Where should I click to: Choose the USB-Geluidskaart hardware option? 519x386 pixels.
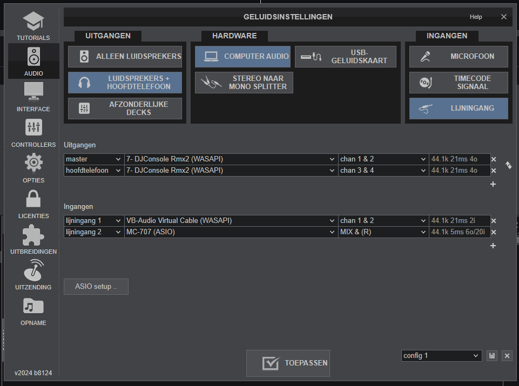[346, 57]
